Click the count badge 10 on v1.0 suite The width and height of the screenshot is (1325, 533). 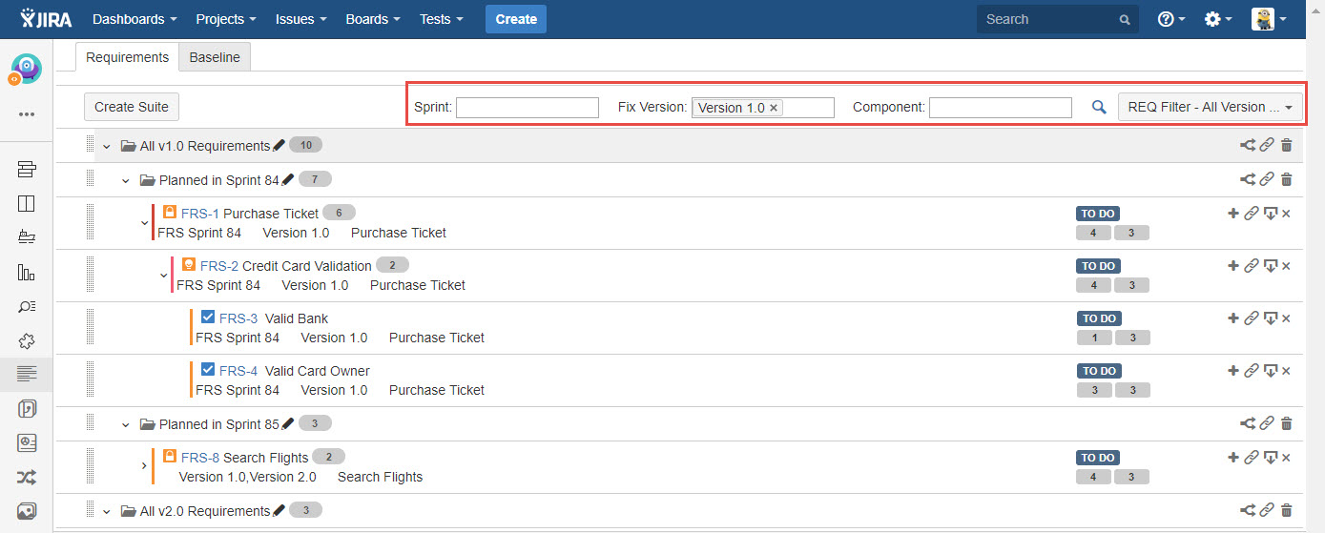click(x=306, y=145)
